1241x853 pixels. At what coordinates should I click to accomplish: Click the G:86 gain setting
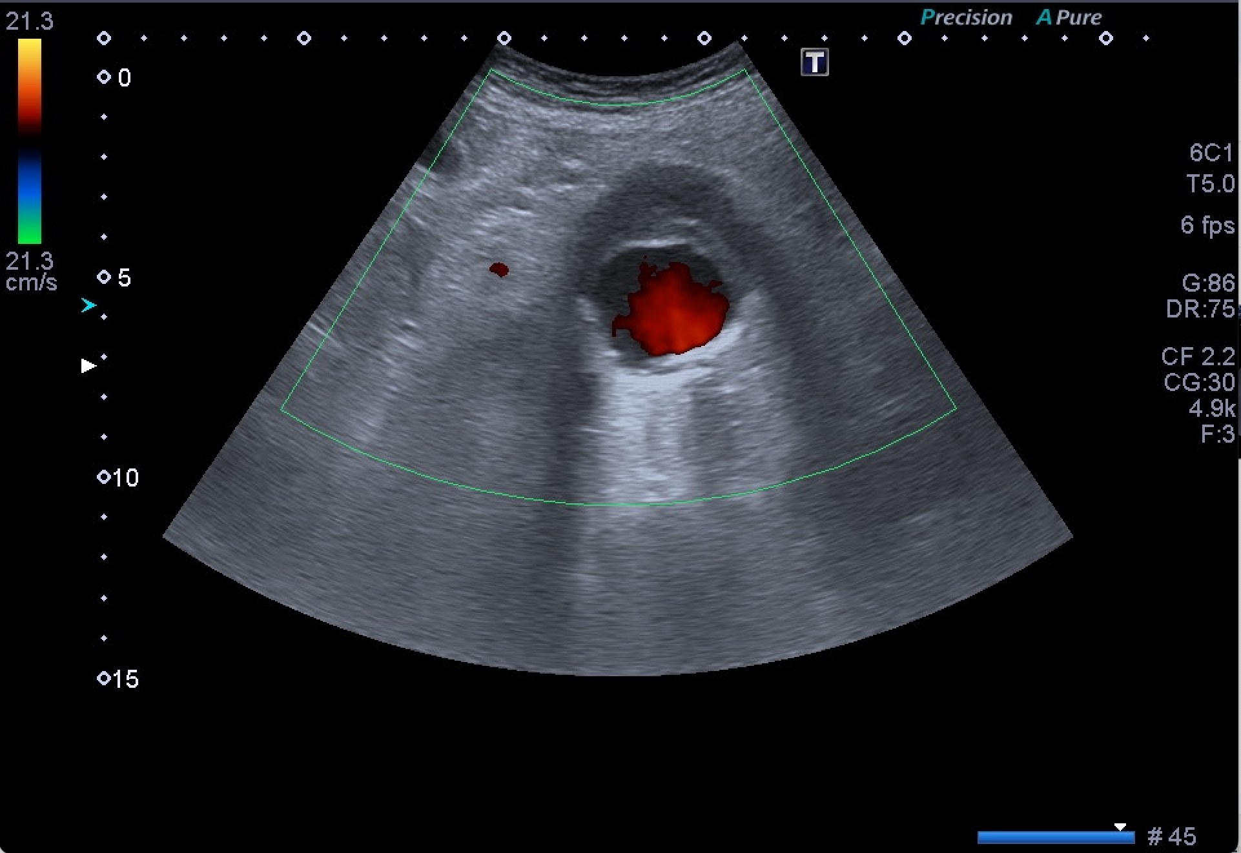1207,283
